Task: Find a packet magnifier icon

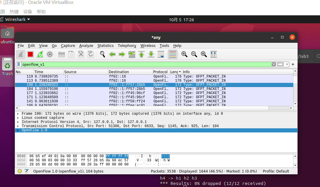Action: coord(103,54)
